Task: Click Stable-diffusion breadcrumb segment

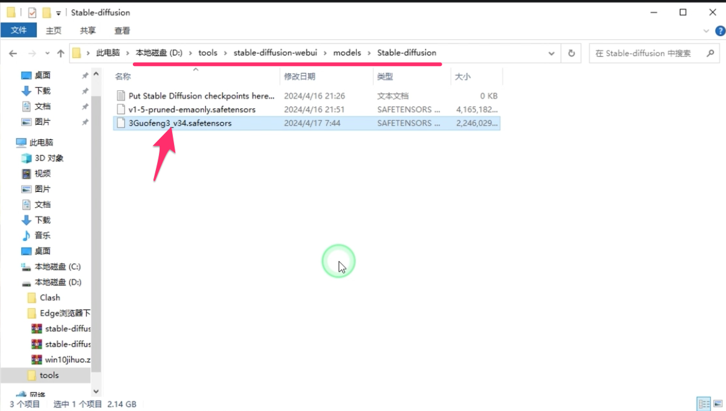Action: [407, 53]
